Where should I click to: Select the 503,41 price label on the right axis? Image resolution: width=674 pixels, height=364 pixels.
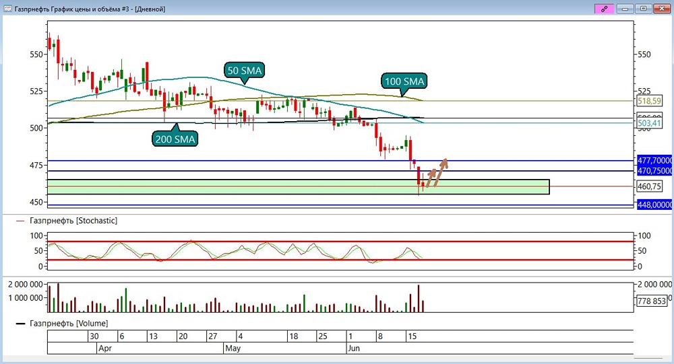(x=649, y=123)
